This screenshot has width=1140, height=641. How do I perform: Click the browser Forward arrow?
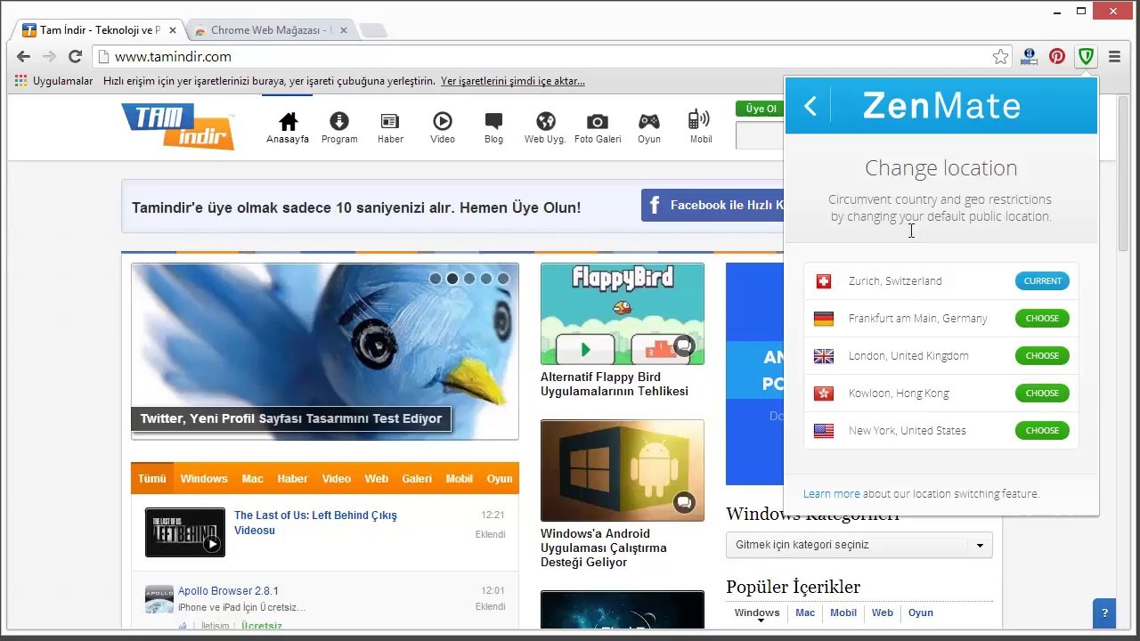coord(49,57)
